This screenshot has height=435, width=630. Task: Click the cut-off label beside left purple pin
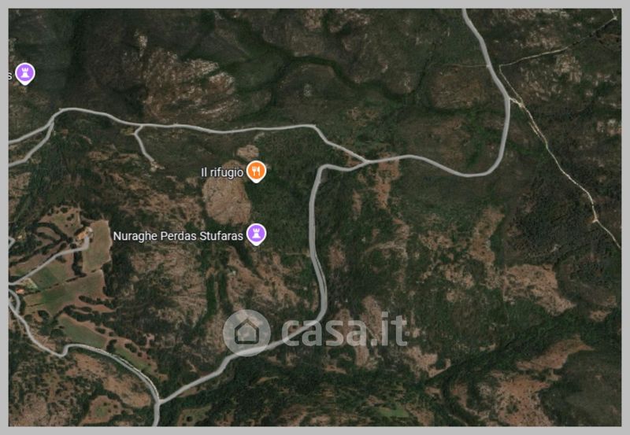[10, 76]
